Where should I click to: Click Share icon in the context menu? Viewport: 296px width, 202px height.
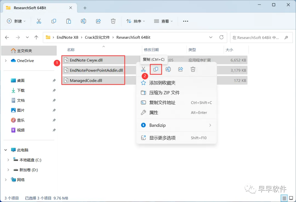pos(180,69)
